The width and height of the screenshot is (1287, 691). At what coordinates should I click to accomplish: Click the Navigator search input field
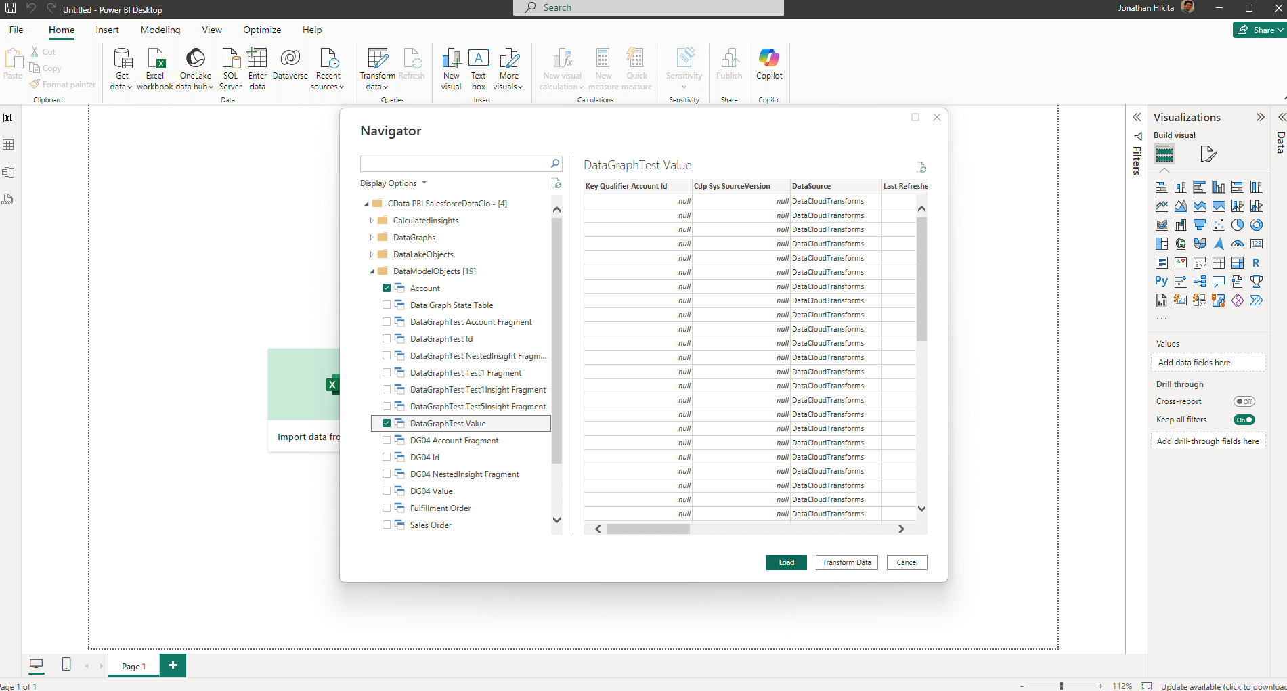pos(455,164)
